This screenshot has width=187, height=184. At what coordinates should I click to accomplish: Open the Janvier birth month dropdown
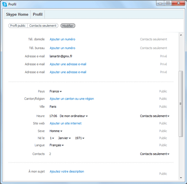[x=65, y=138]
